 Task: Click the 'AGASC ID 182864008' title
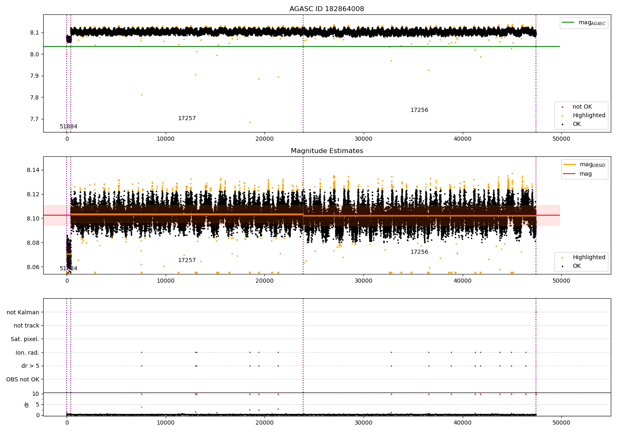pos(327,9)
